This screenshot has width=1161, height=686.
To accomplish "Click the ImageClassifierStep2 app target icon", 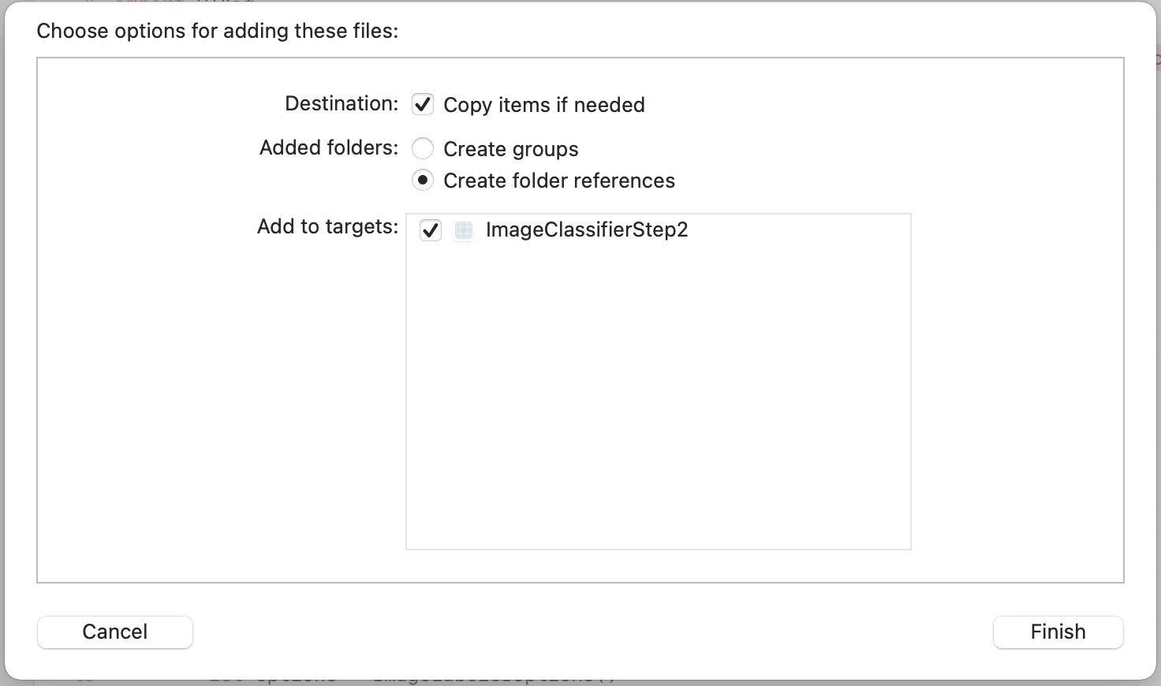I will pyautogui.click(x=464, y=230).
